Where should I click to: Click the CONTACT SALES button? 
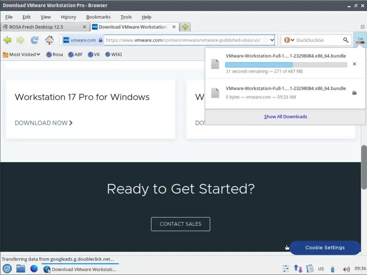coord(181,224)
